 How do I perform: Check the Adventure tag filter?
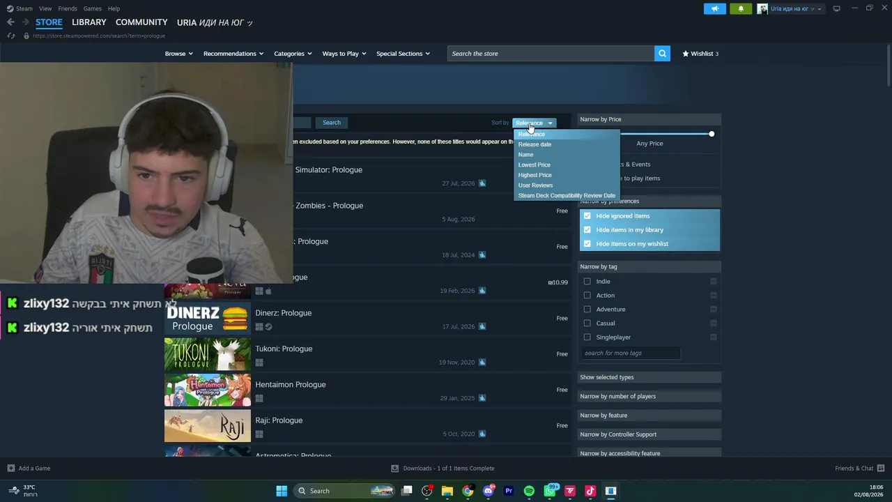click(587, 310)
